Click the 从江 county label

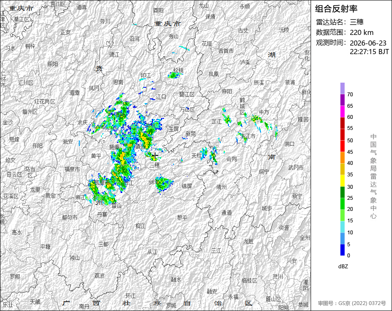coord(152,252)
